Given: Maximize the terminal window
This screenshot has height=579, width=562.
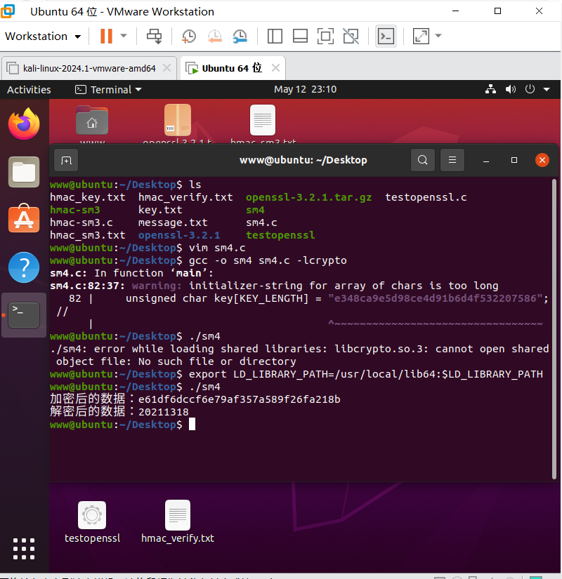Looking at the screenshot, I should point(514,160).
